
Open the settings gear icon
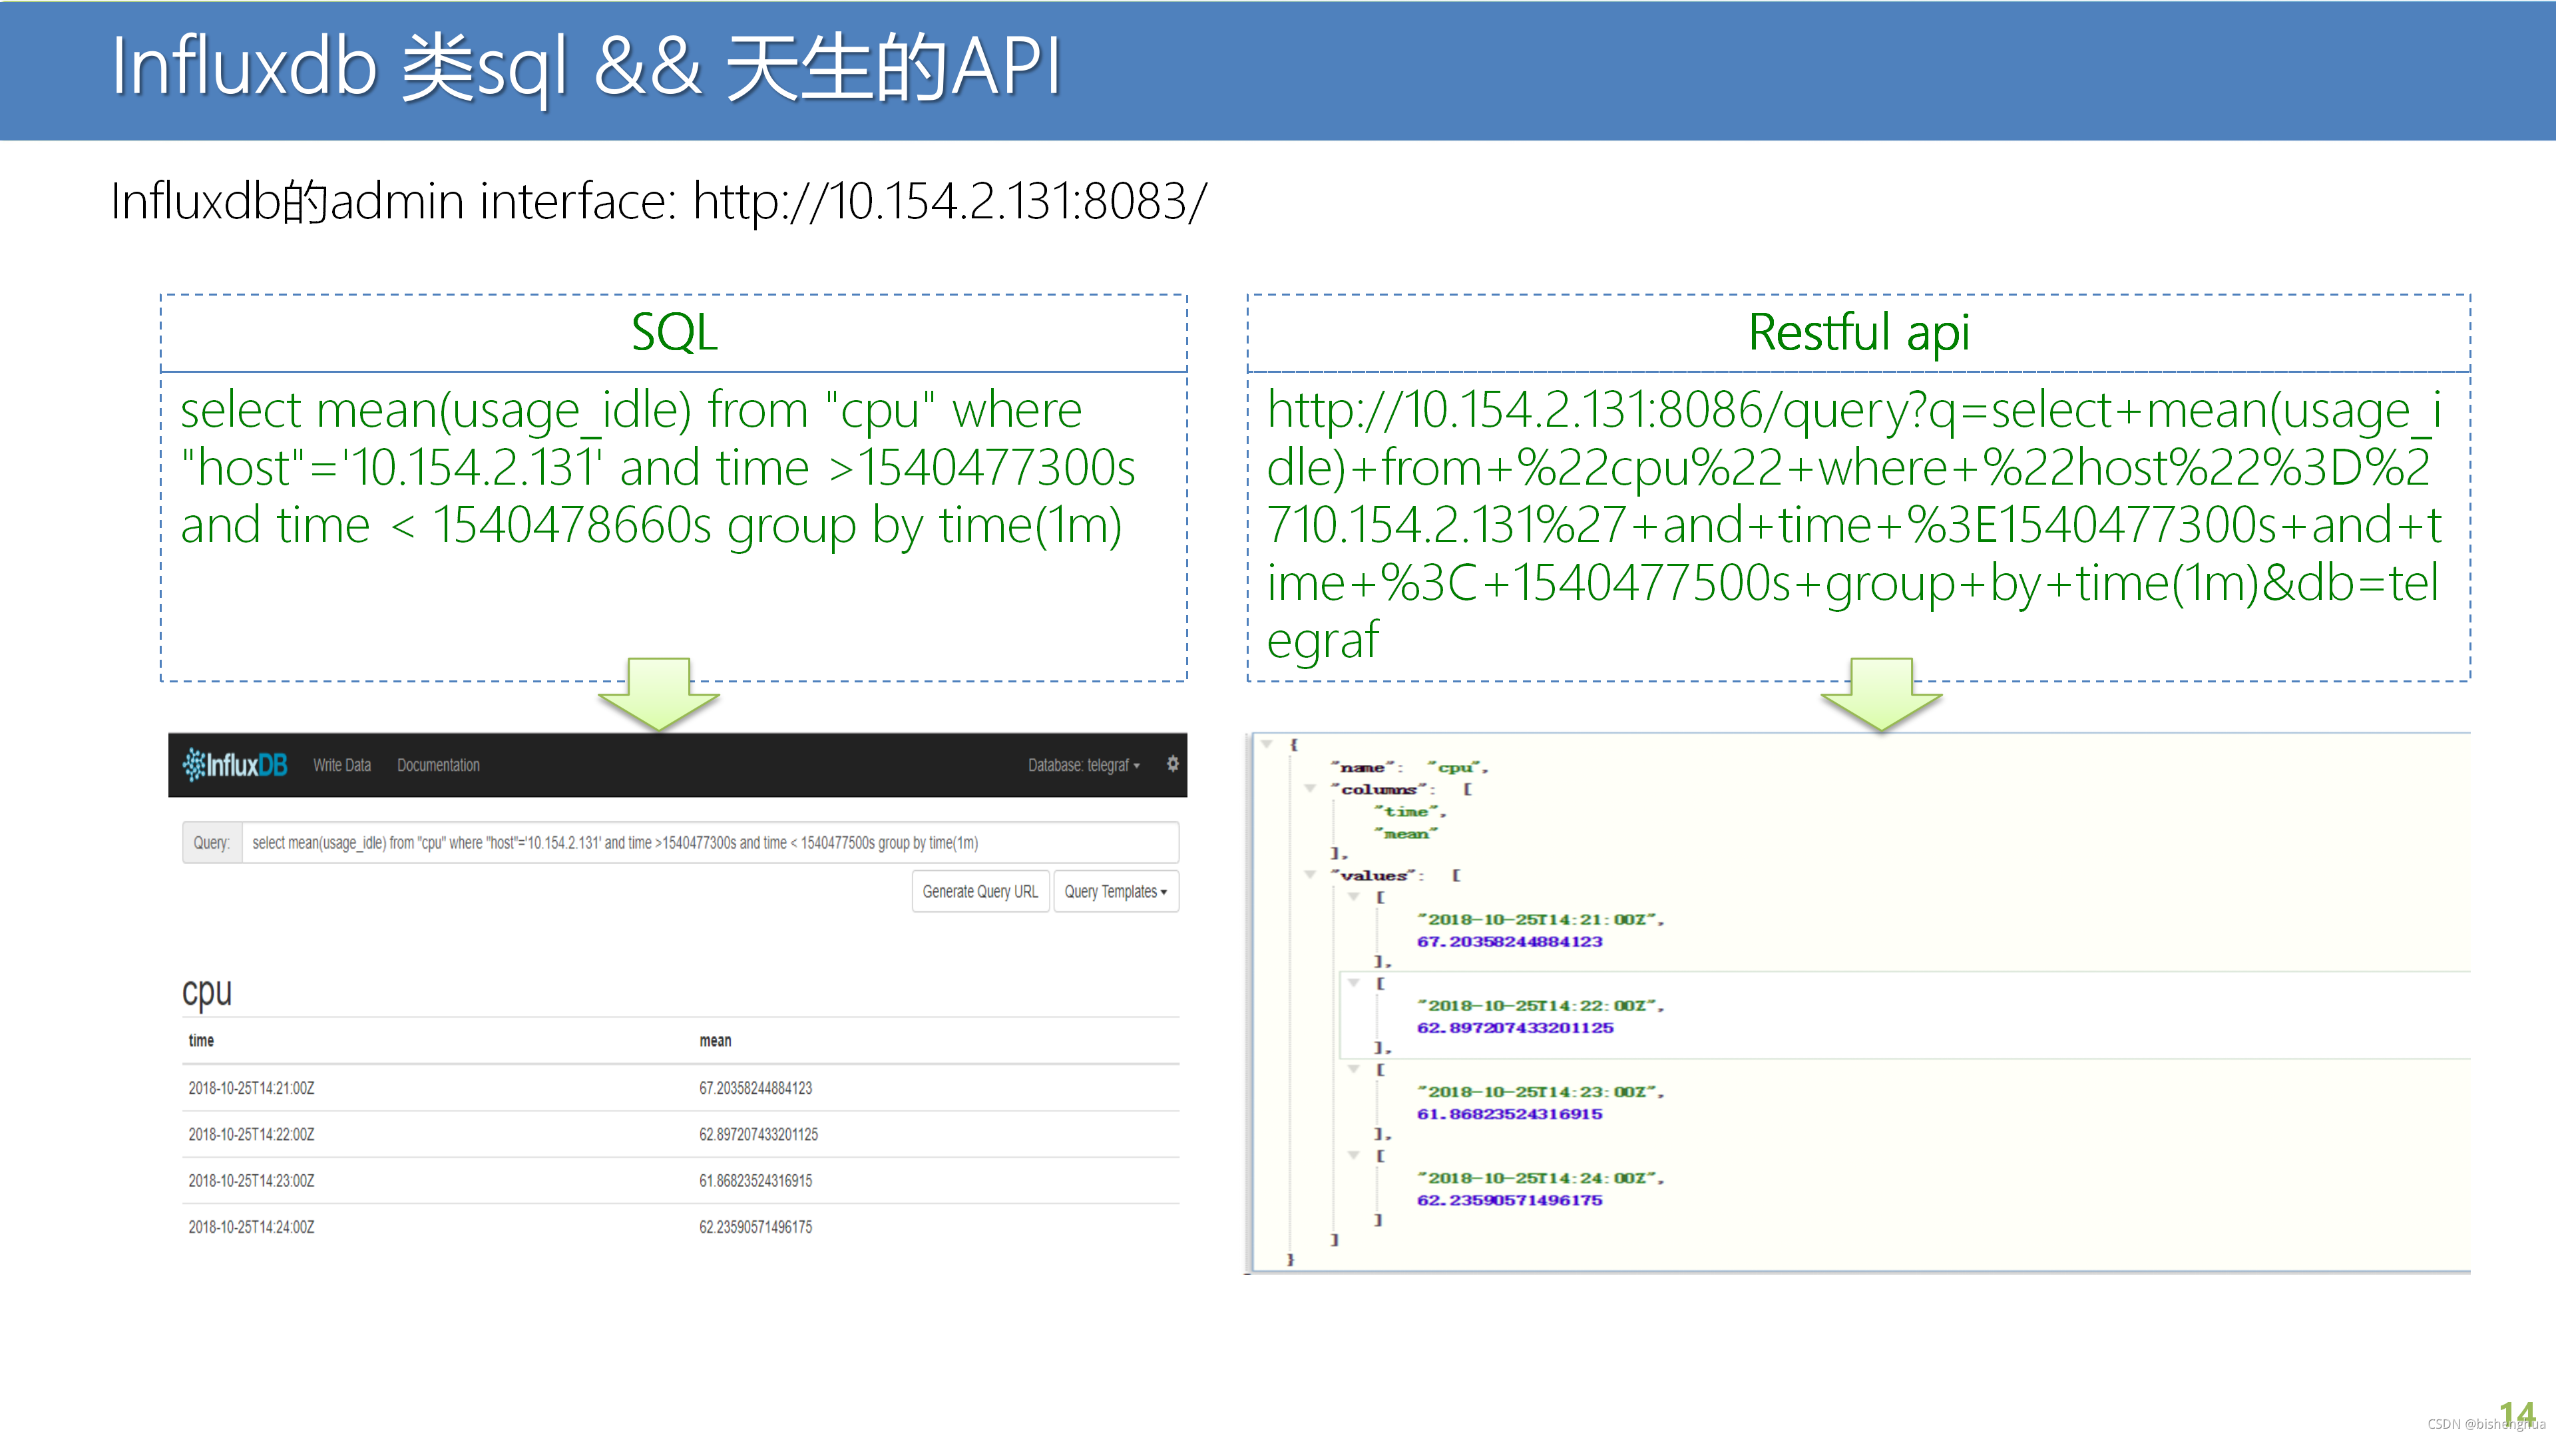(x=1173, y=763)
